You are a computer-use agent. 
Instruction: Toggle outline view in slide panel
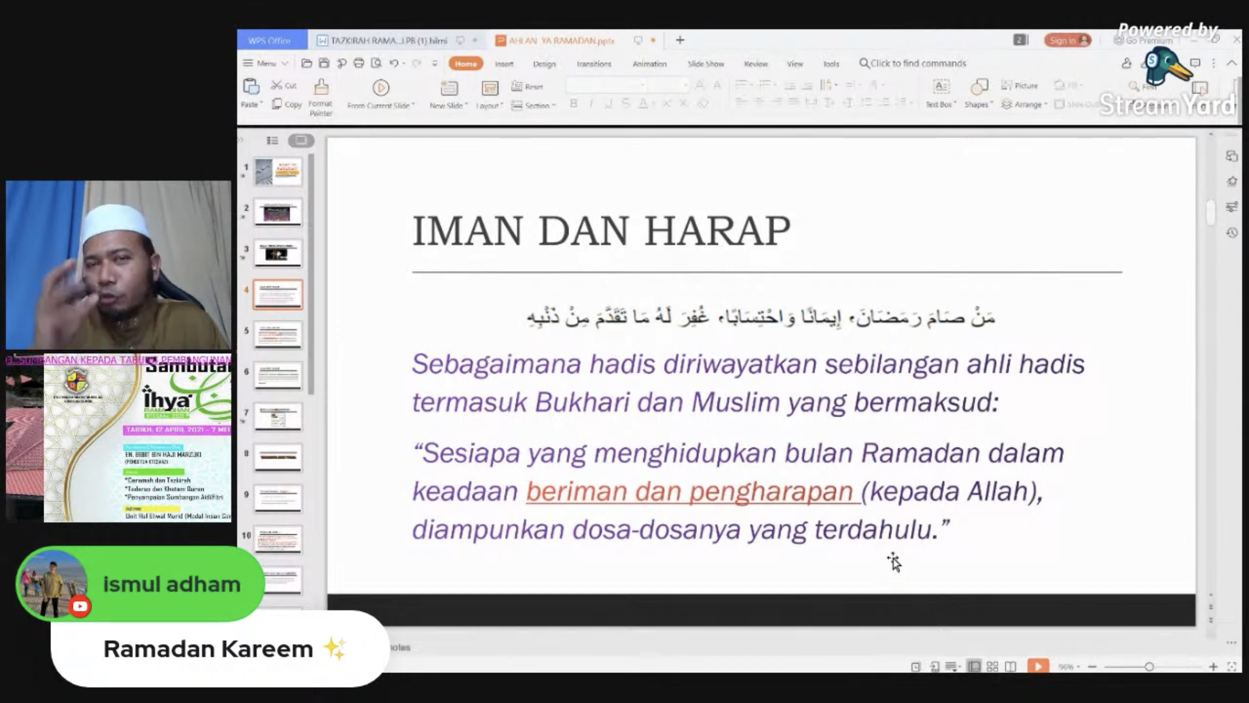pos(273,140)
